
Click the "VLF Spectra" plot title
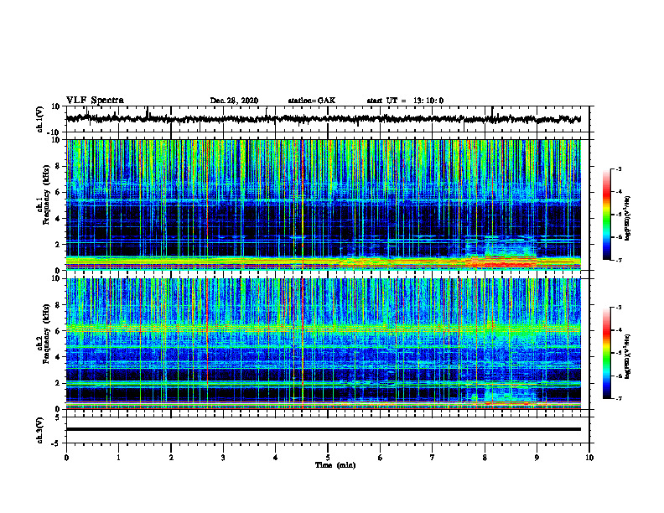click(95, 101)
